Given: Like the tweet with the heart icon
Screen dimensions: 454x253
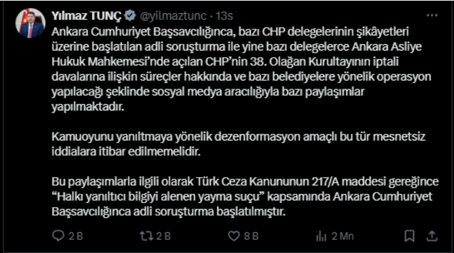Looking at the screenshot, I should point(234,236).
